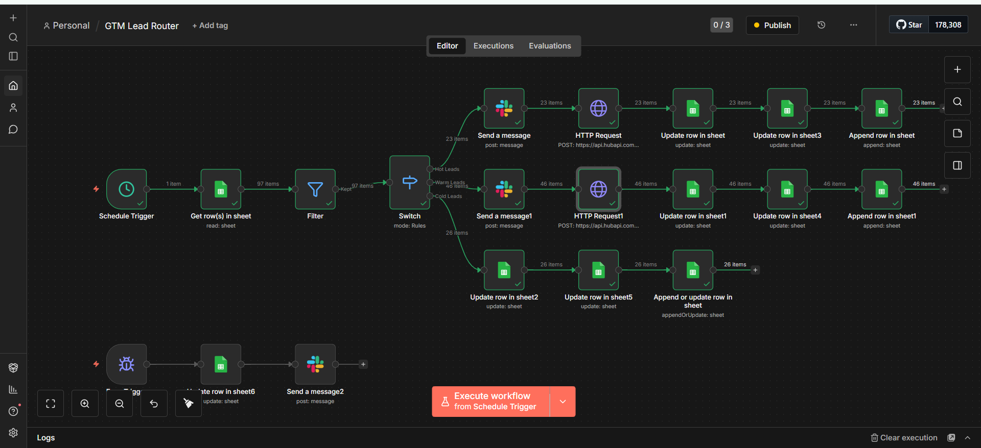
Task: Switch to the Evaluations tab
Action: click(550, 46)
